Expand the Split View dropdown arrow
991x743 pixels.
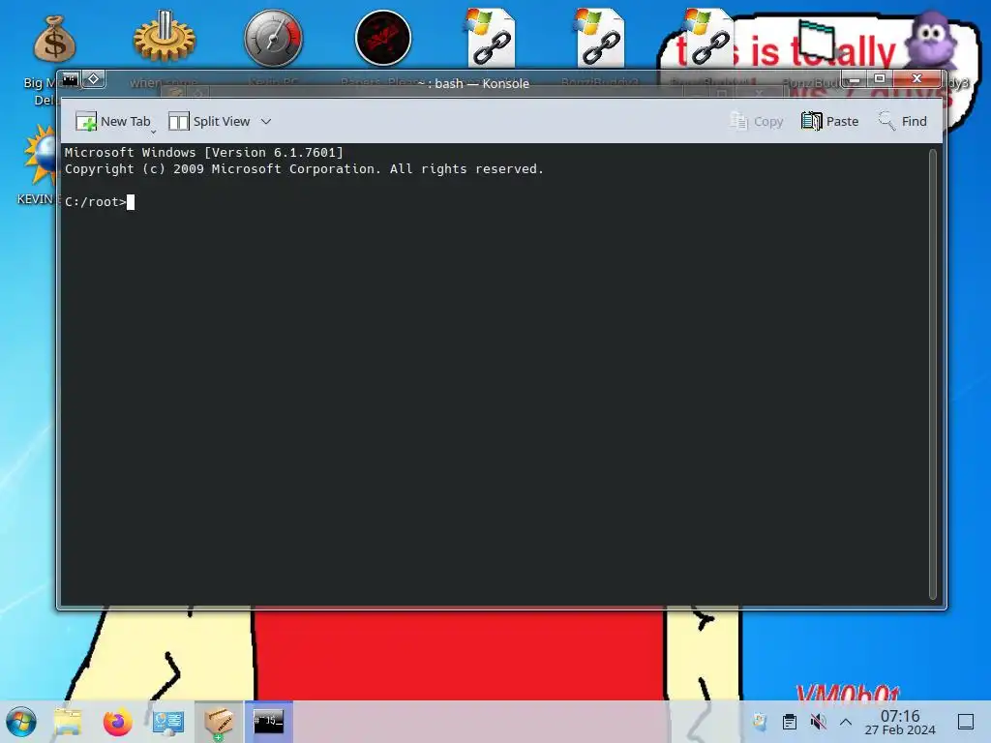266,121
